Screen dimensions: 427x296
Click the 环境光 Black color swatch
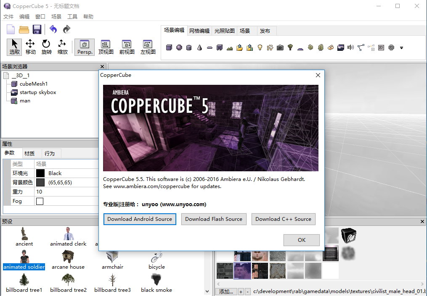tap(40, 173)
